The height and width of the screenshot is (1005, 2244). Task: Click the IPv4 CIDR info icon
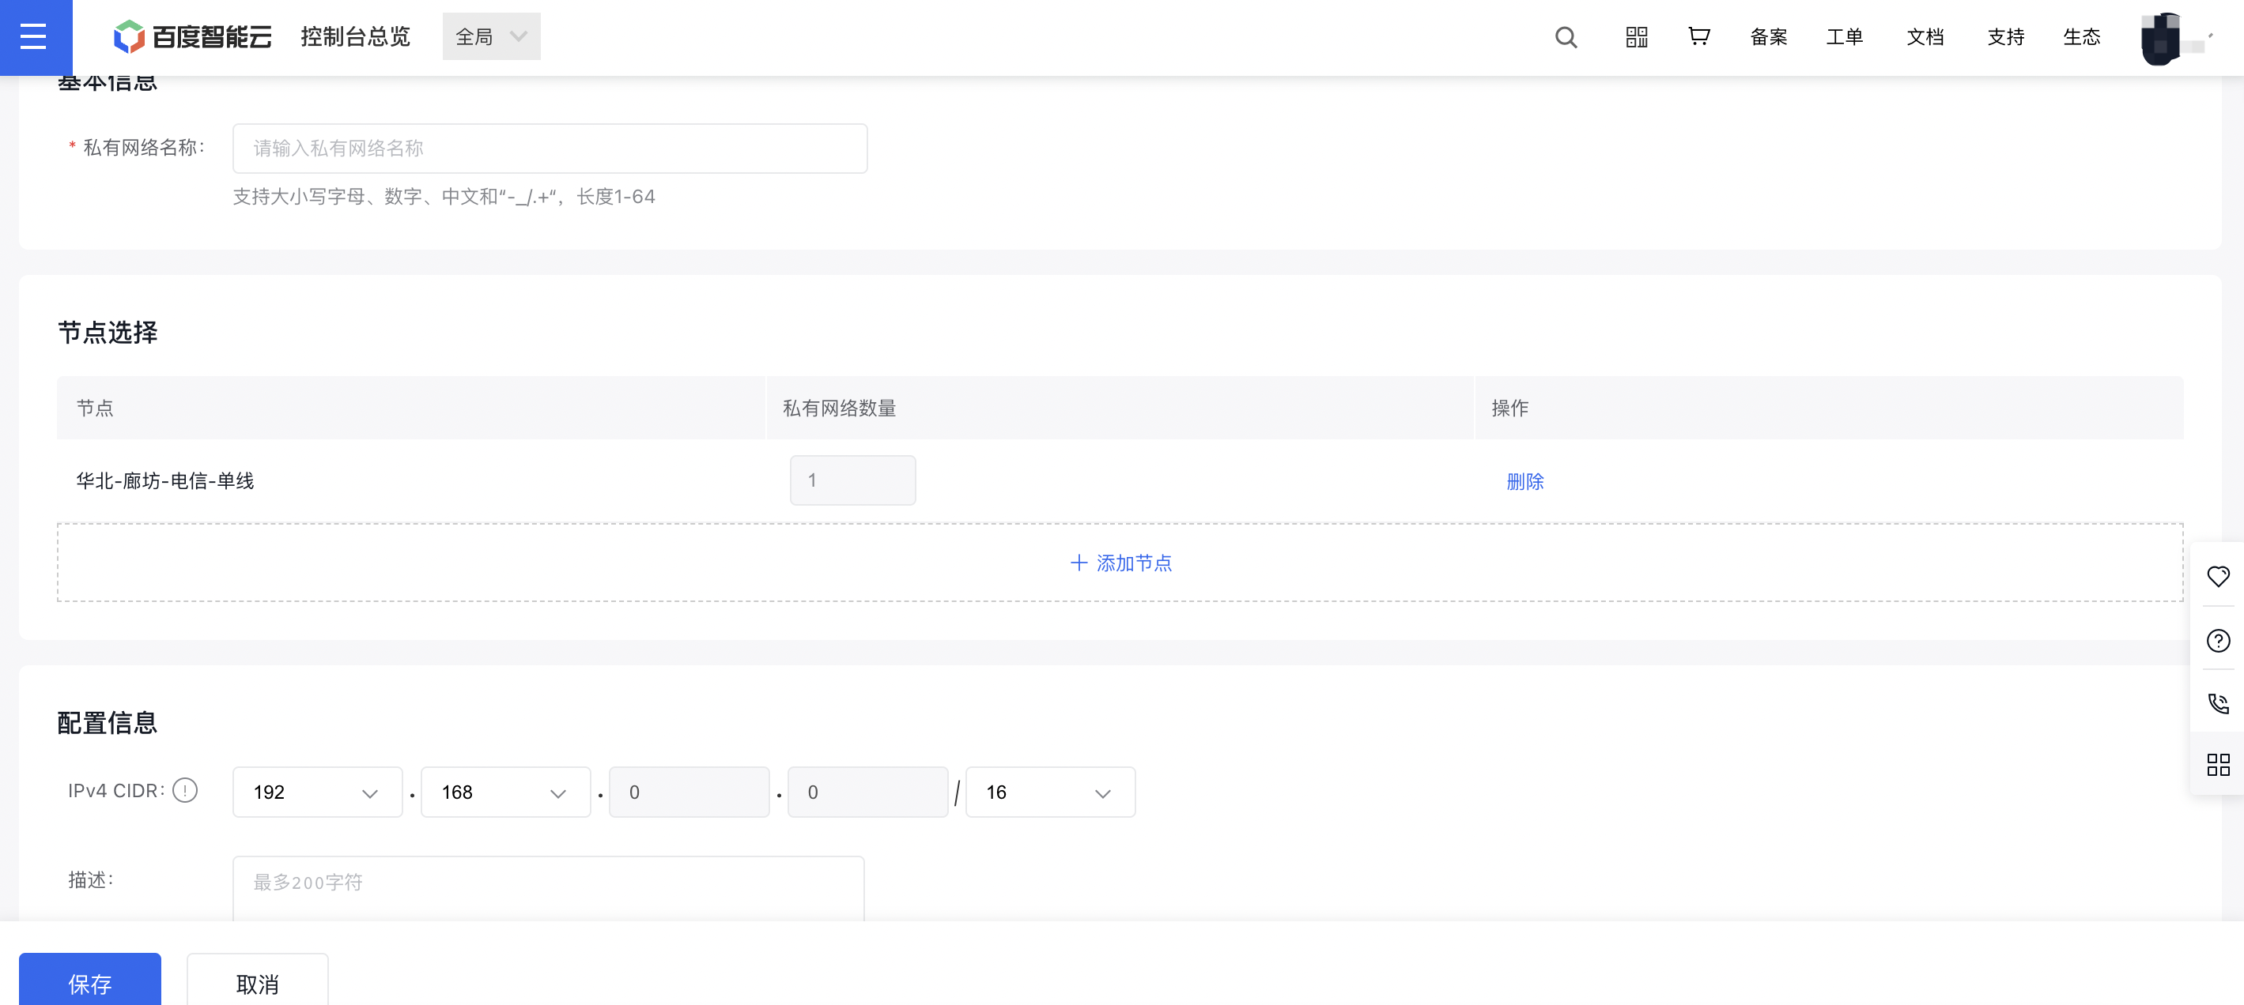[185, 790]
